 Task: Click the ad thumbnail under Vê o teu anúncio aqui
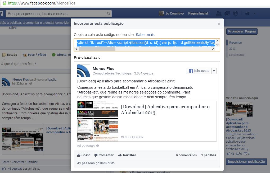tap(239, 109)
